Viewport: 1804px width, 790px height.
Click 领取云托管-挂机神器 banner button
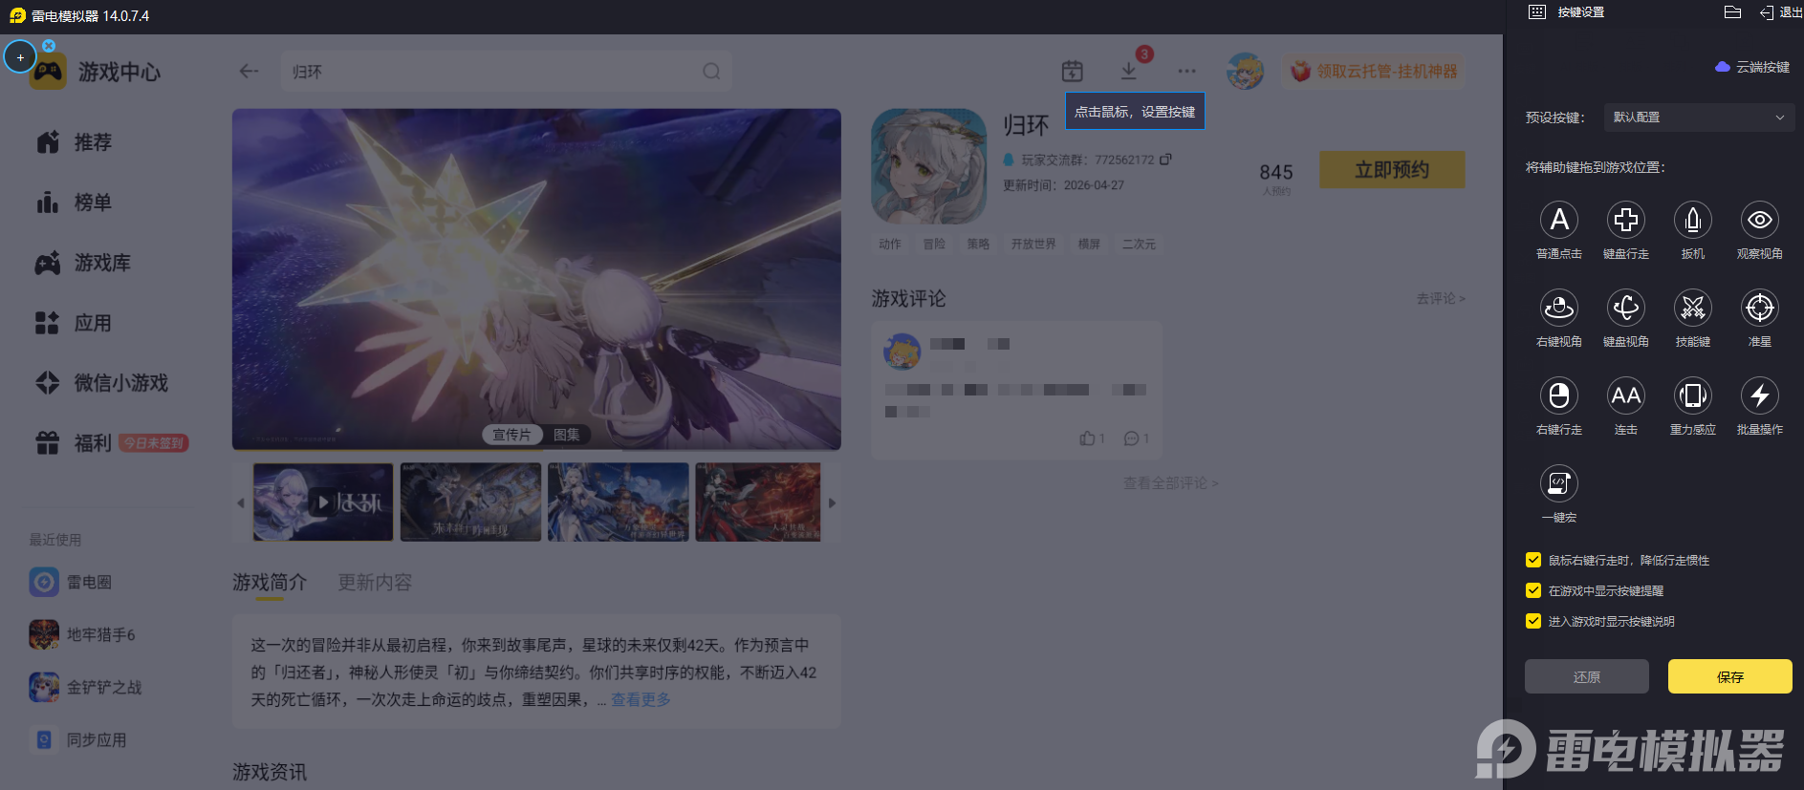pyautogui.click(x=1373, y=72)
